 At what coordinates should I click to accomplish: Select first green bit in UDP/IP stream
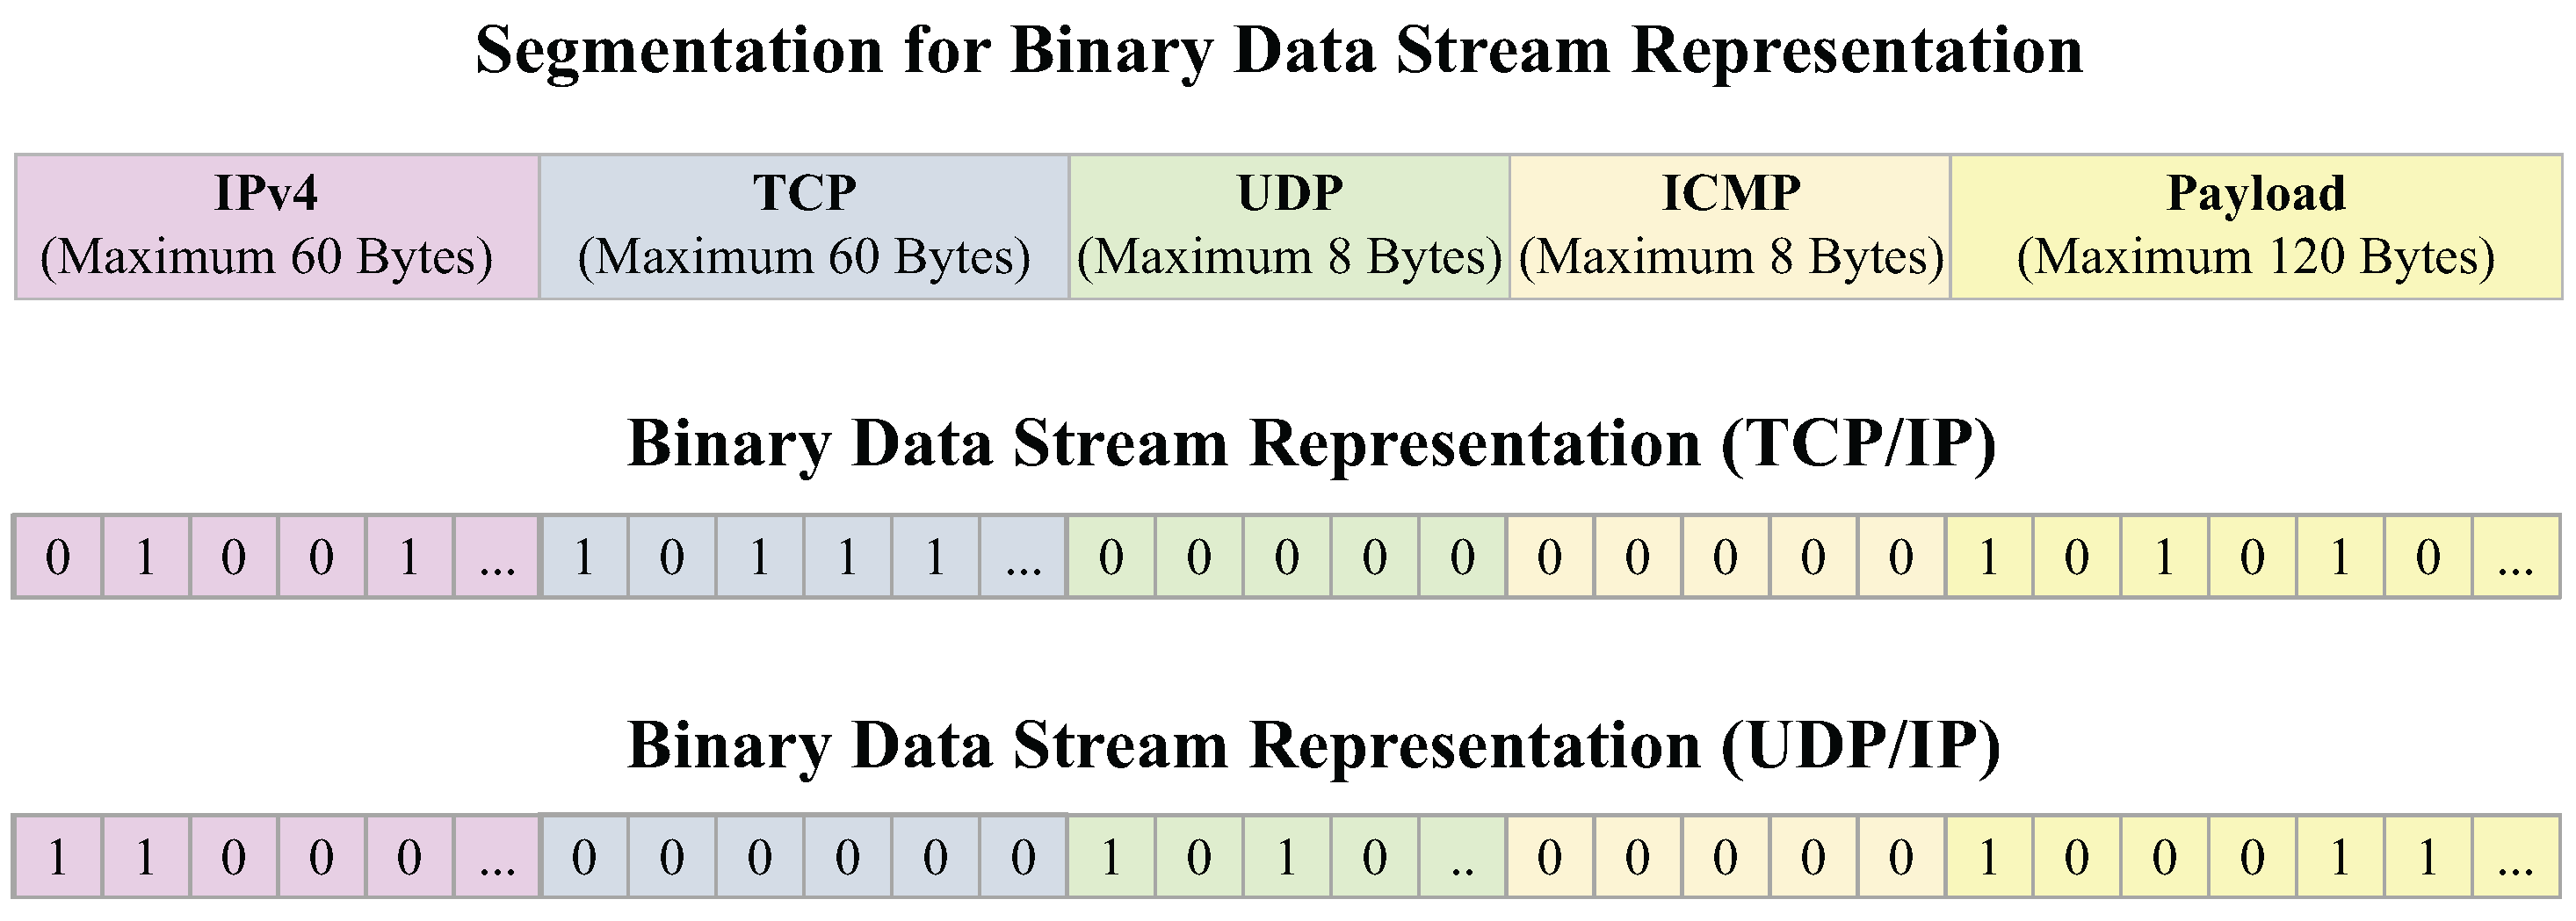[1111, 858]
